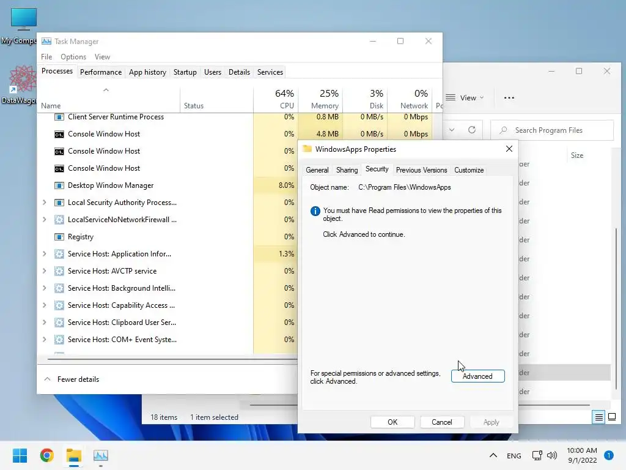Click the Search Program Files box
Image resolution: width=626 pixels, height=470 pixels.
[552, 130]
